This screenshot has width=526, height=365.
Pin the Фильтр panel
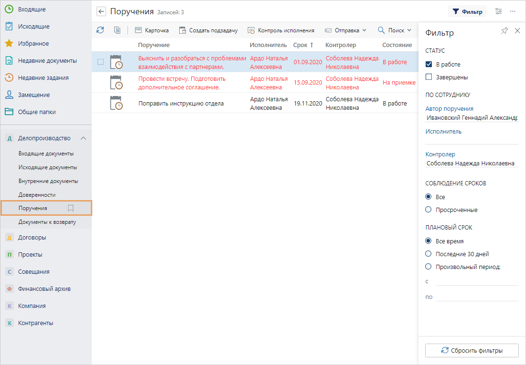click(x=505, y=31)
